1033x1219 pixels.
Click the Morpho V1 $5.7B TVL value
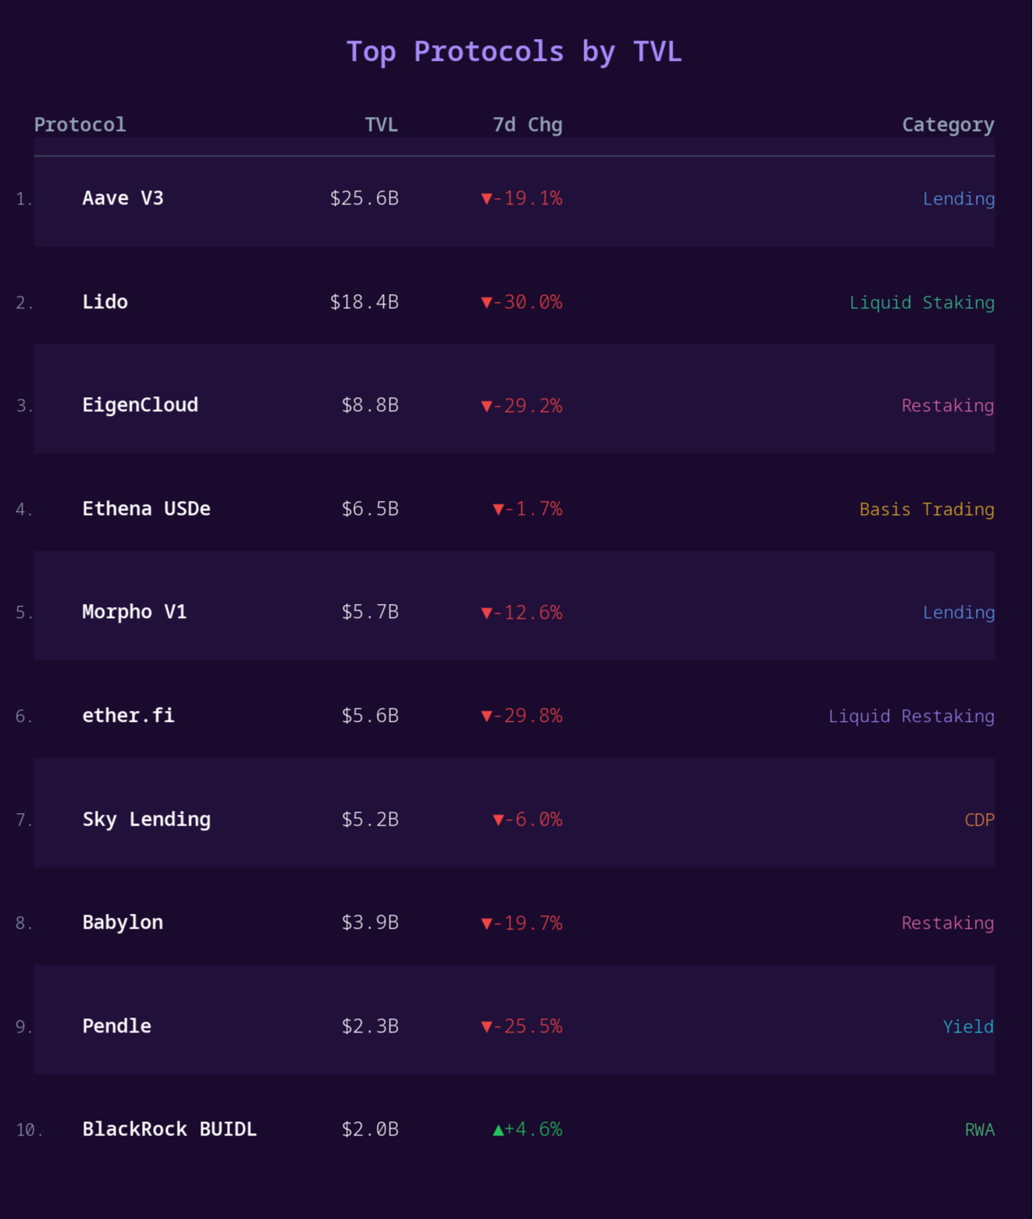pyautogui.click(x=370, y=613)
